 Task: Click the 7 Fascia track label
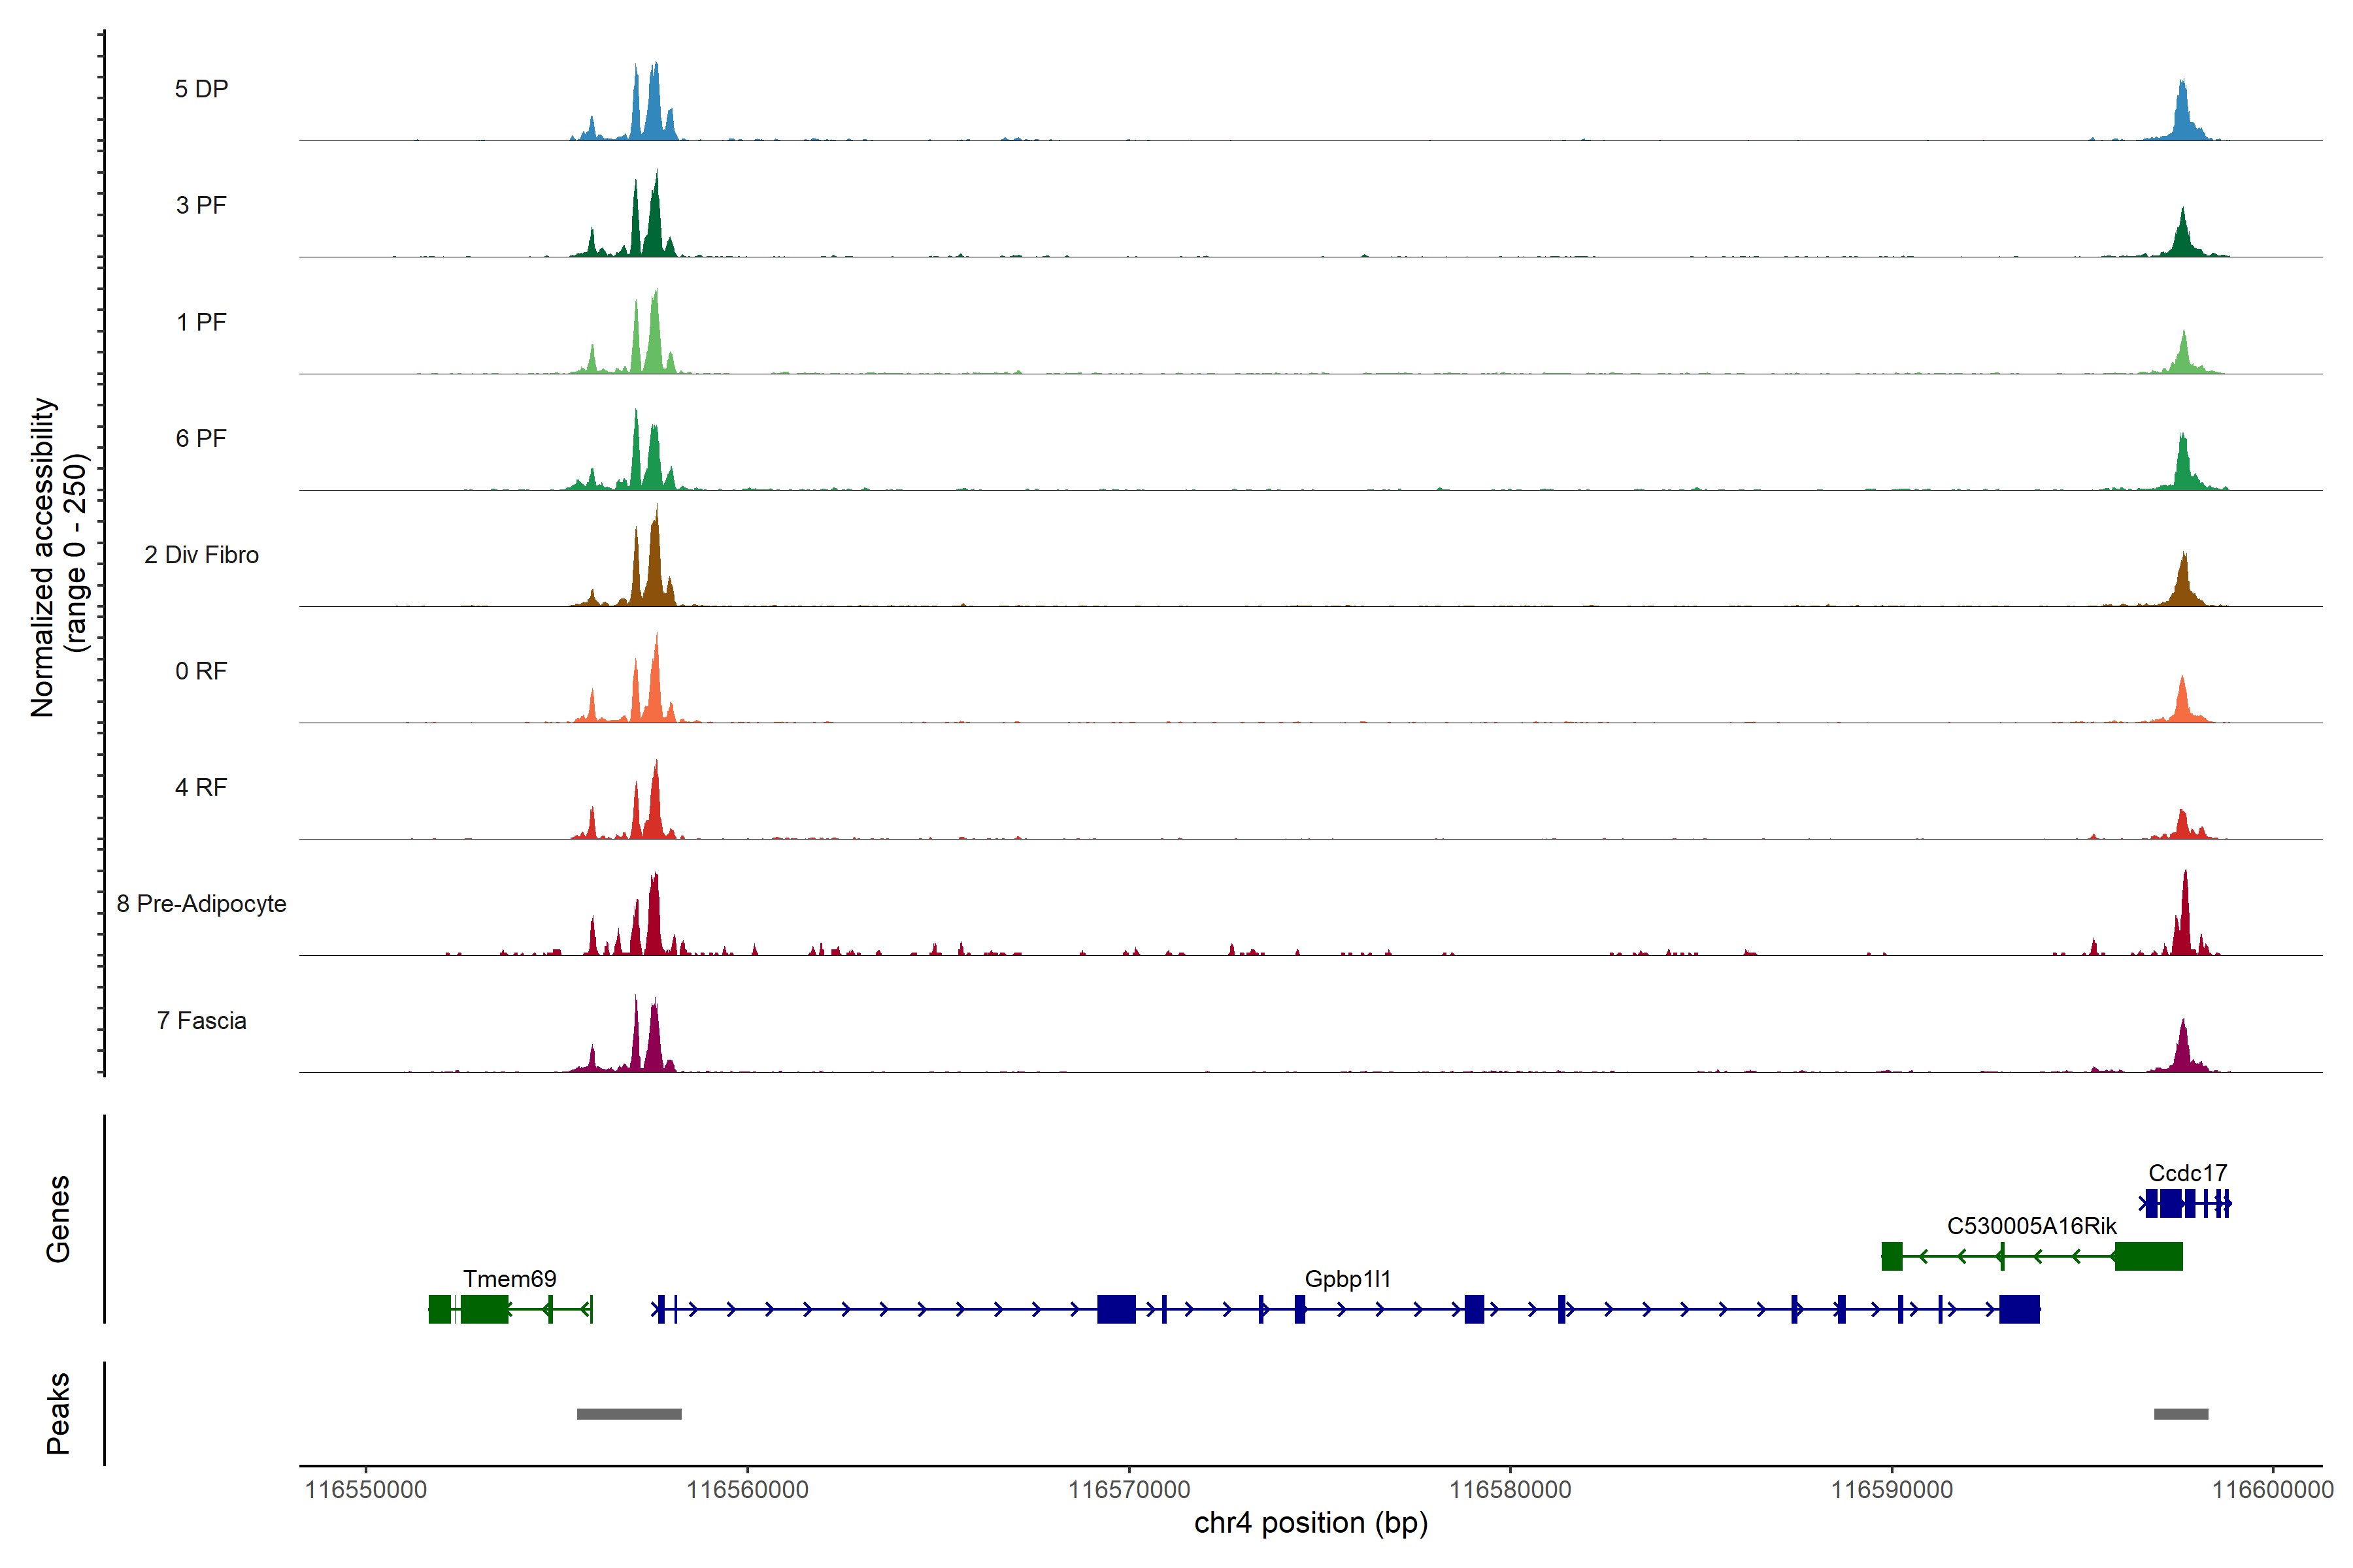tap(201, 1020)
